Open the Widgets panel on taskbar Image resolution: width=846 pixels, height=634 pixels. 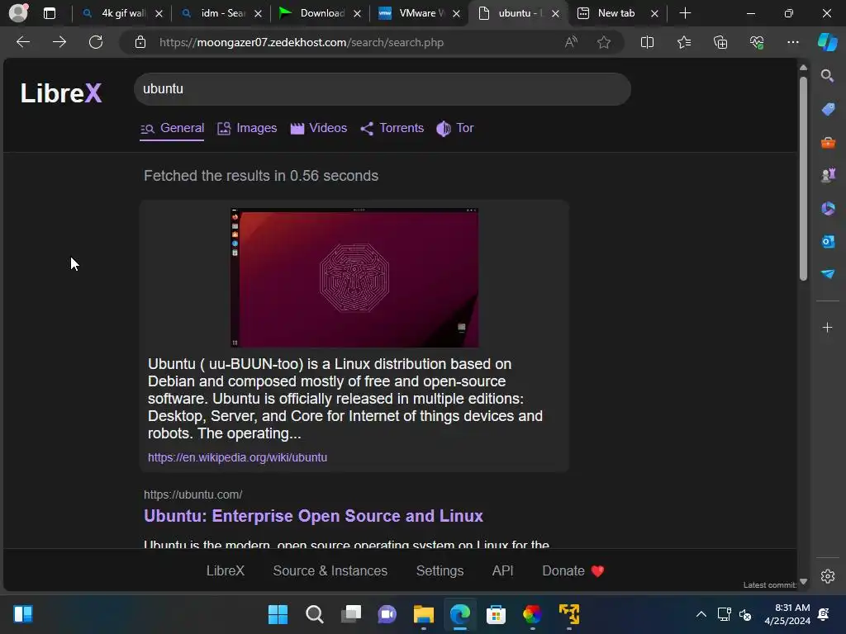(23, 614)
